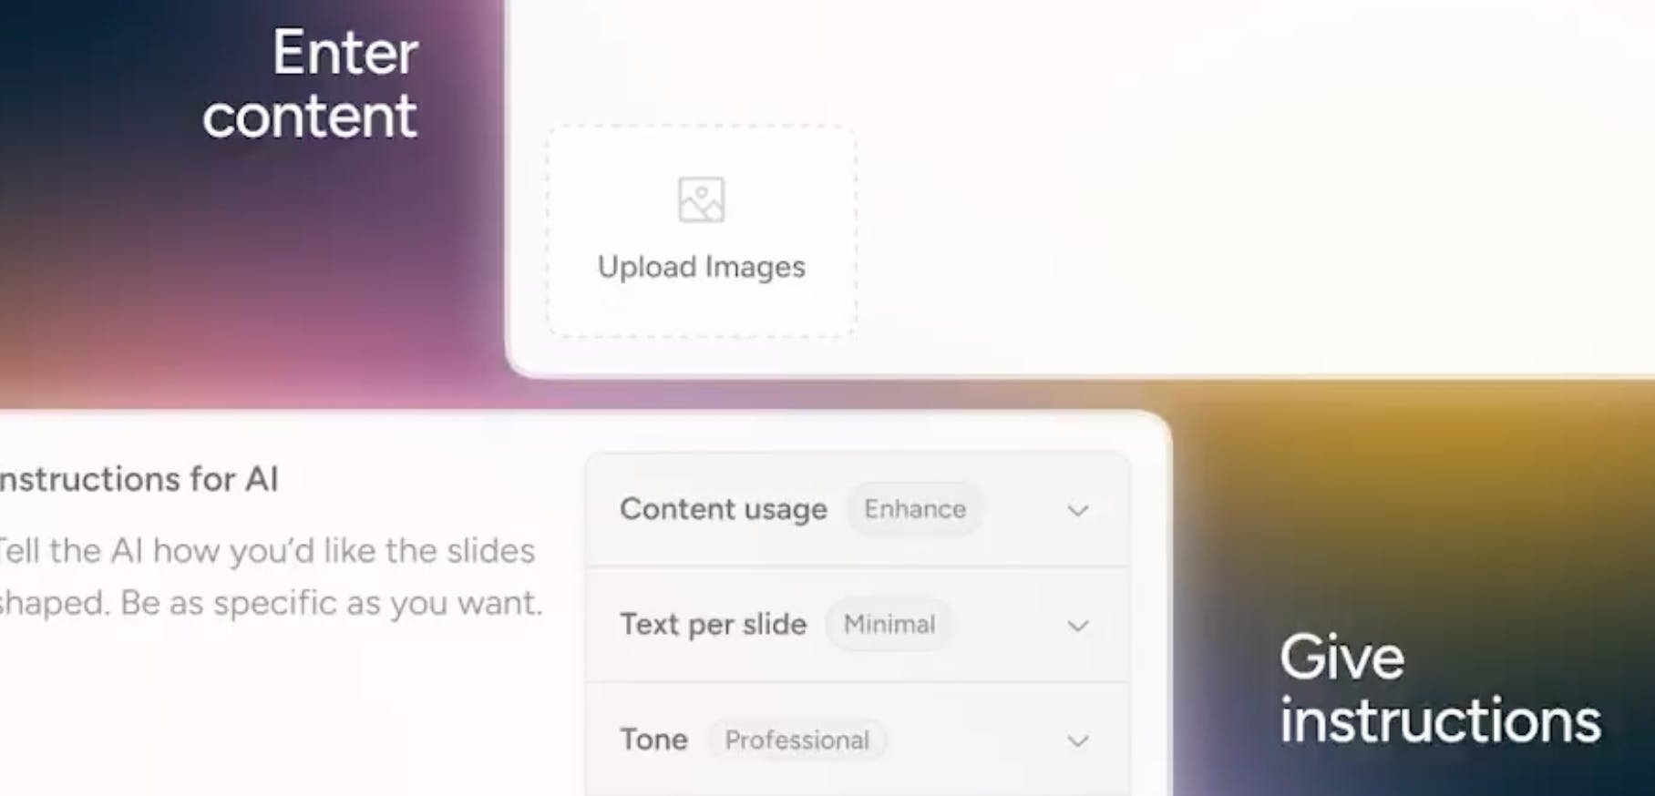
Task: Select the Enhance pill badge
Action: [x=915, y=509]
